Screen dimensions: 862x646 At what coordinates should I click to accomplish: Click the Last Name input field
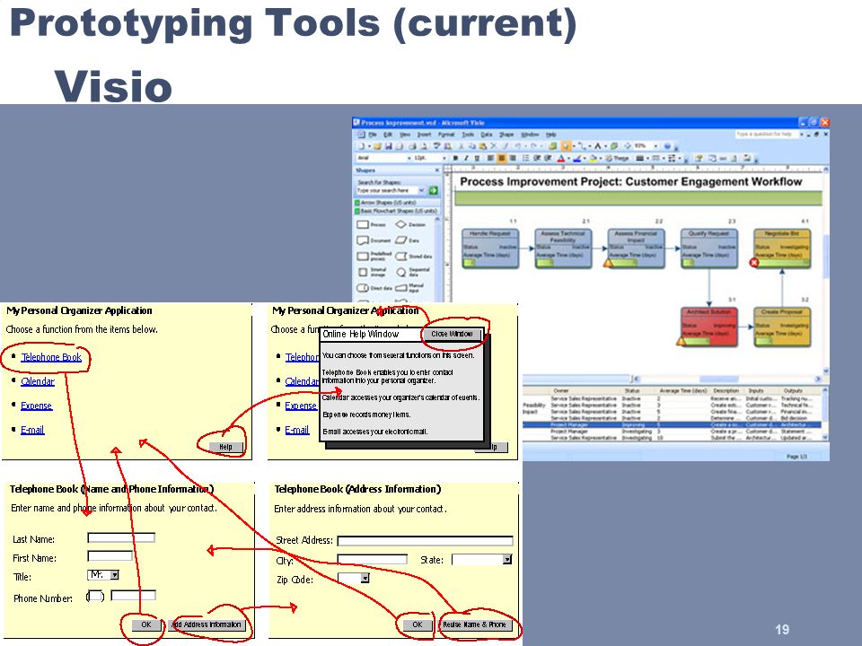pyautogui.click(x=121, y=537)
